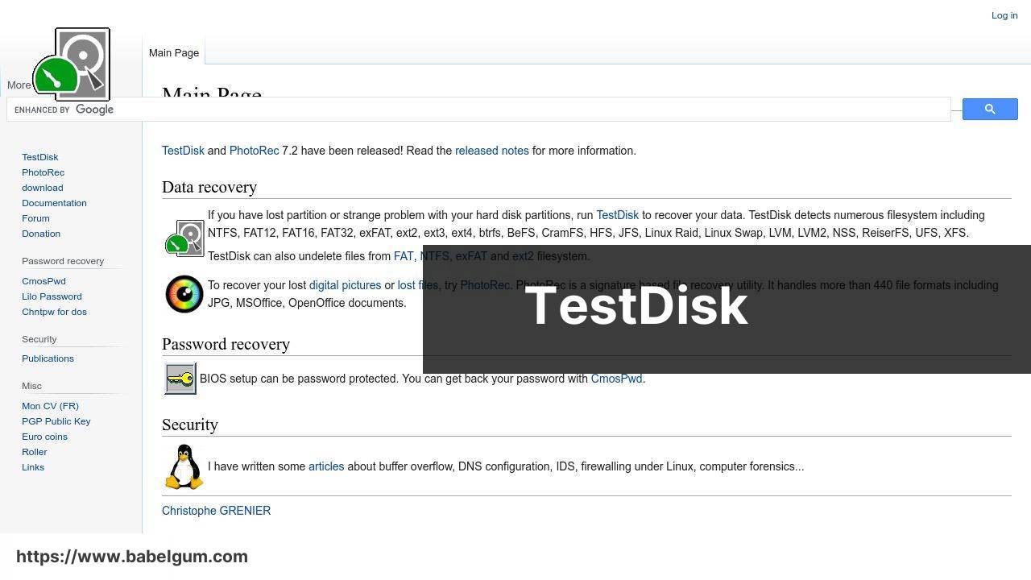Click the Security section heading

pyautogui.click(x=190, y=425)
